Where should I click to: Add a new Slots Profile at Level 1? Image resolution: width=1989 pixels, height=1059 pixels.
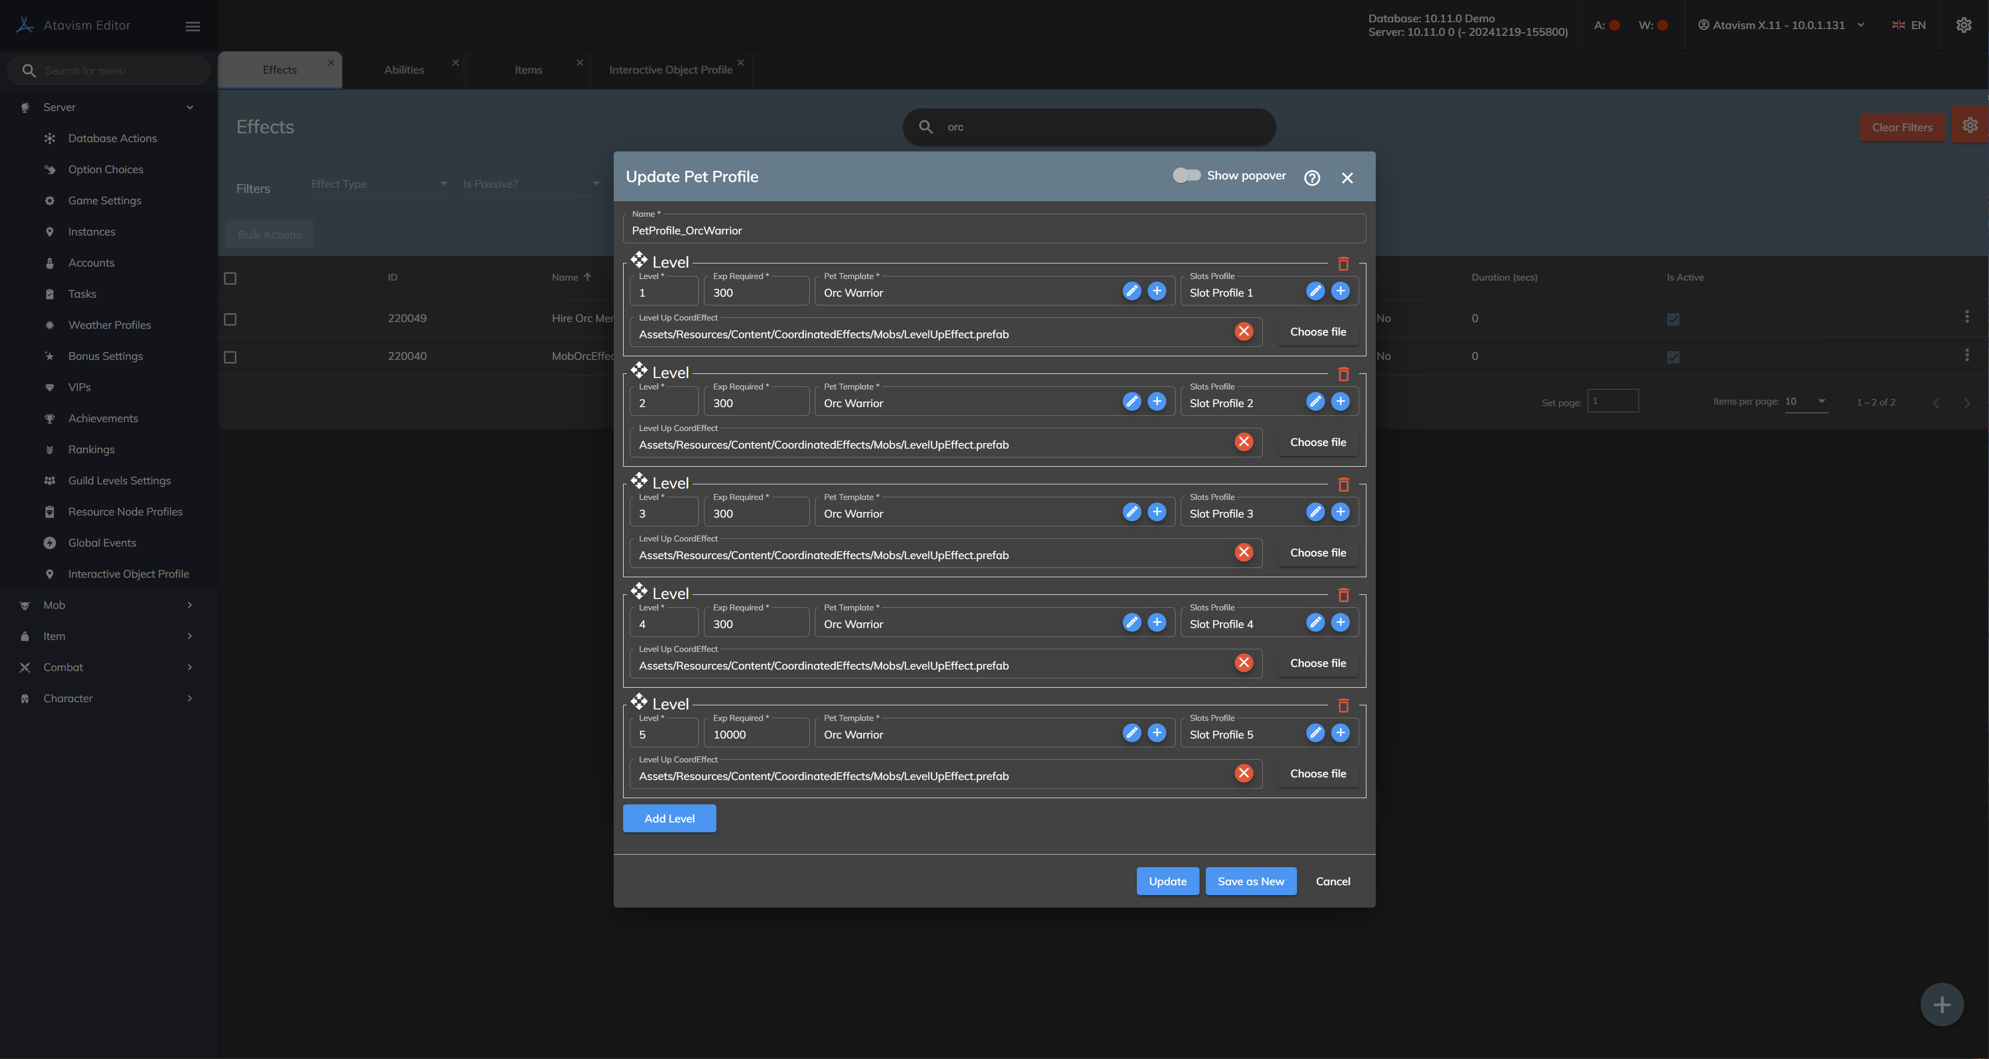click(1341, 291)
